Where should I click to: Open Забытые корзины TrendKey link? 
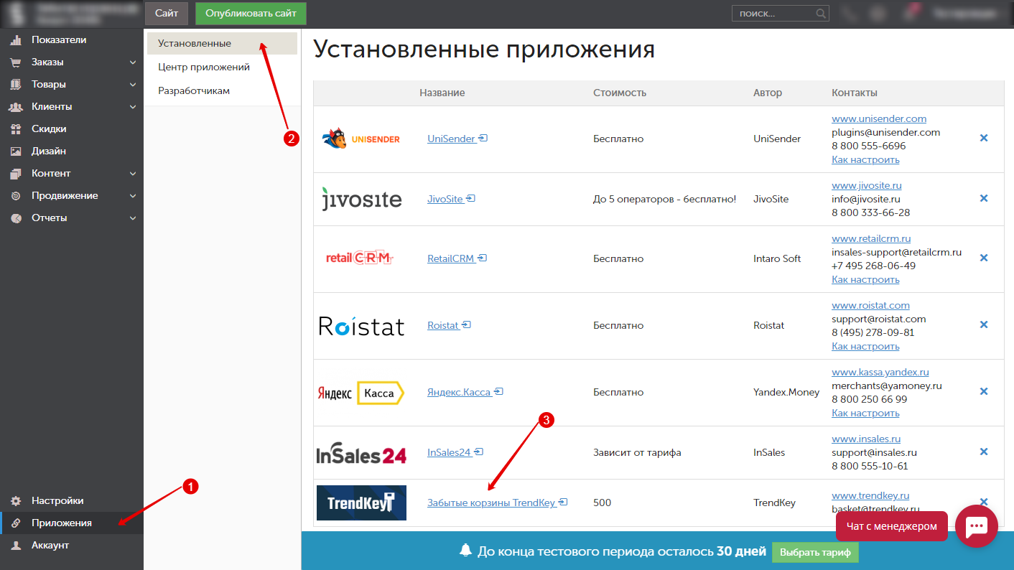click(491, 503)
